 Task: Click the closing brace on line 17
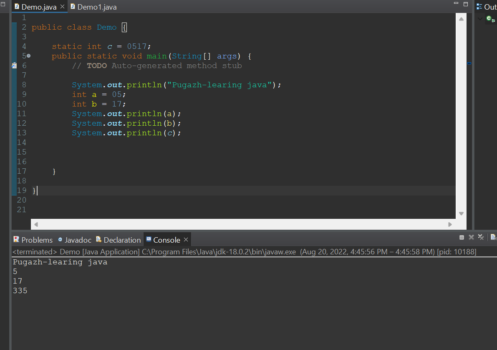click(54, 171)
